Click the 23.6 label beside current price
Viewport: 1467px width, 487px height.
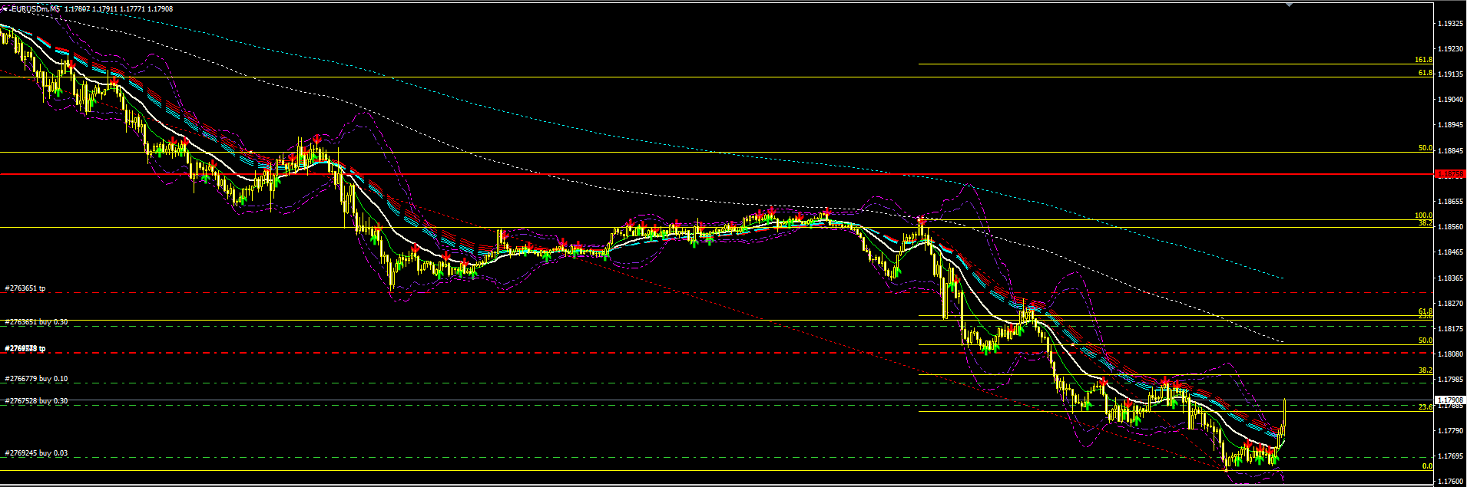(1425, 407)
